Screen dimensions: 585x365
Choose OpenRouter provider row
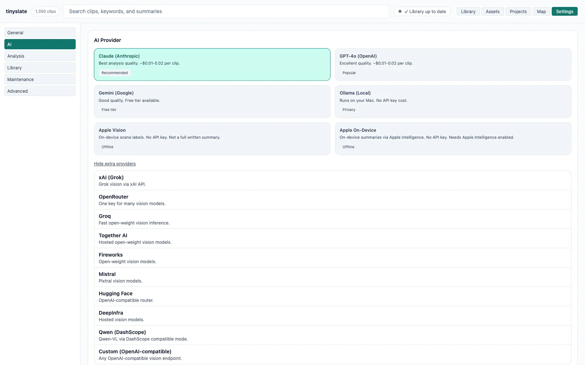(333, 200)
